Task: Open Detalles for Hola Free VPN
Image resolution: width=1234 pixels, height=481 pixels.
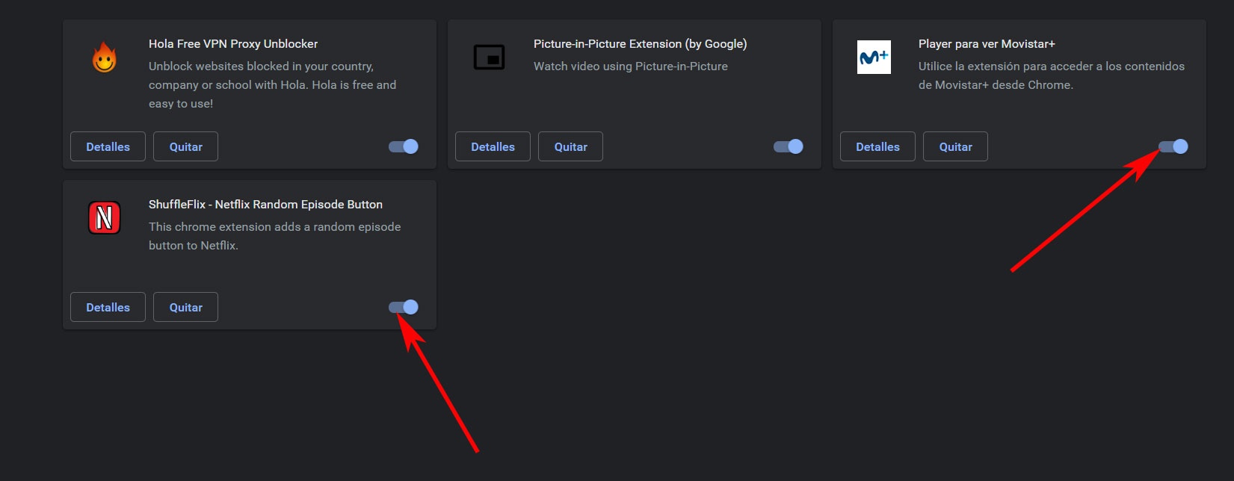Action: 108,146
